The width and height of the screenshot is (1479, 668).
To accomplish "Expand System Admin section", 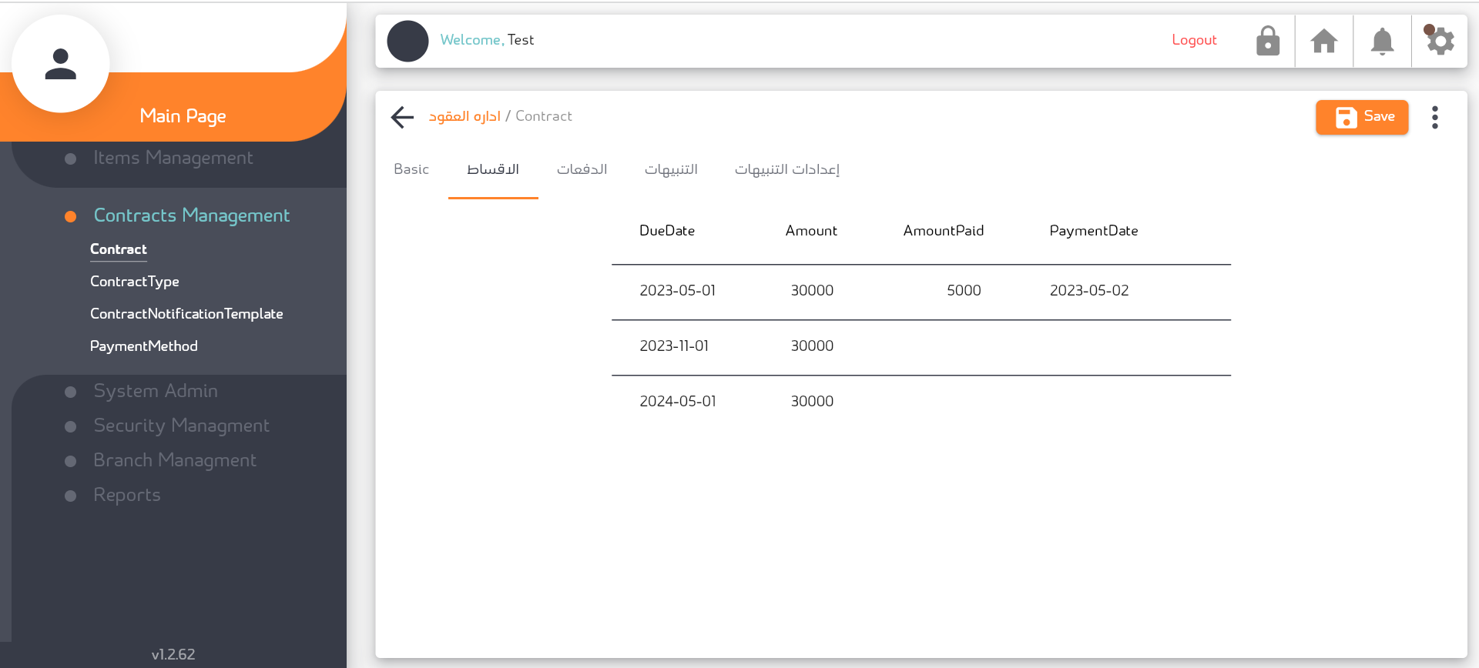I will point(155,391).
